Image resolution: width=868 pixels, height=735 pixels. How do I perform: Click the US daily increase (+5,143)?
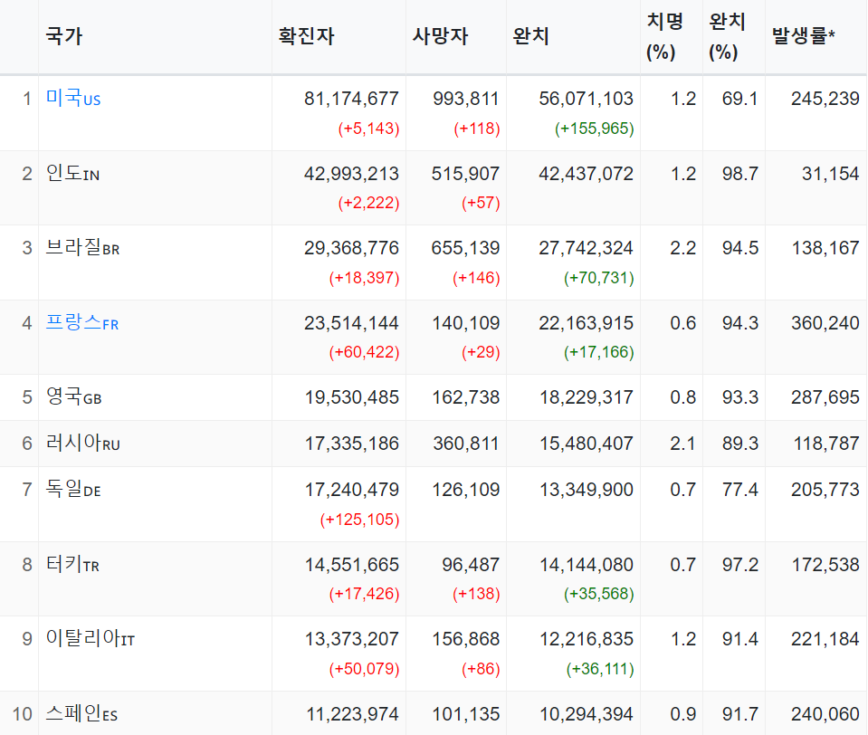click(x=368, y=129)
